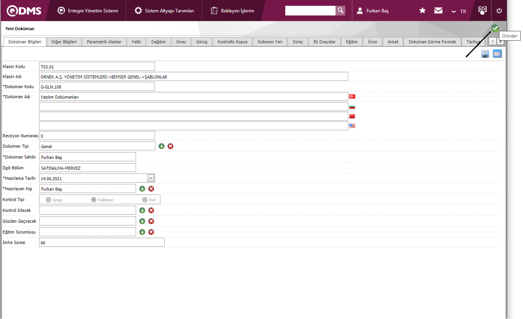Click the İmha Süresi input field
The height and width of the screenshot is (319, 523).
pos(102,242)
